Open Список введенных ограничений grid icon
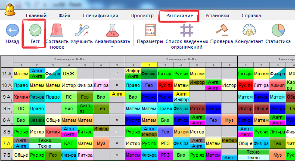Image resolution: width=295 pixels, height=161 pixels. 186,30
